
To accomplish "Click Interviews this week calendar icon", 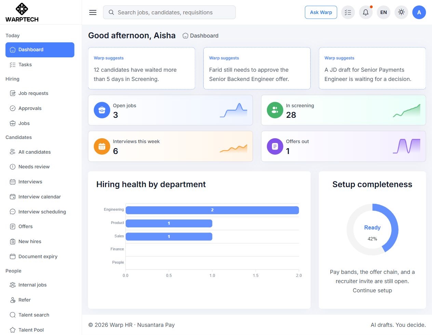I will pyautogui.click(x=102, y=146).
